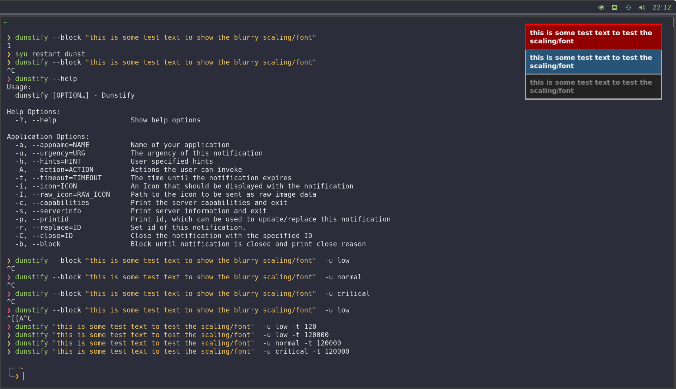Viewport: 676px width, 389px height.
Task: Mute audio using the speaker icon
Action: [642, 7]
